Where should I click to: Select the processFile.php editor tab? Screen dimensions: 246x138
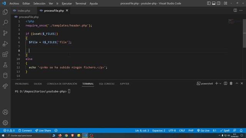54,11
